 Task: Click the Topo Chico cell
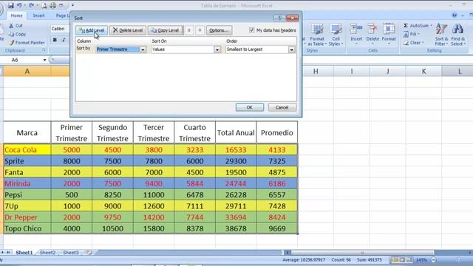pos(27,228)
